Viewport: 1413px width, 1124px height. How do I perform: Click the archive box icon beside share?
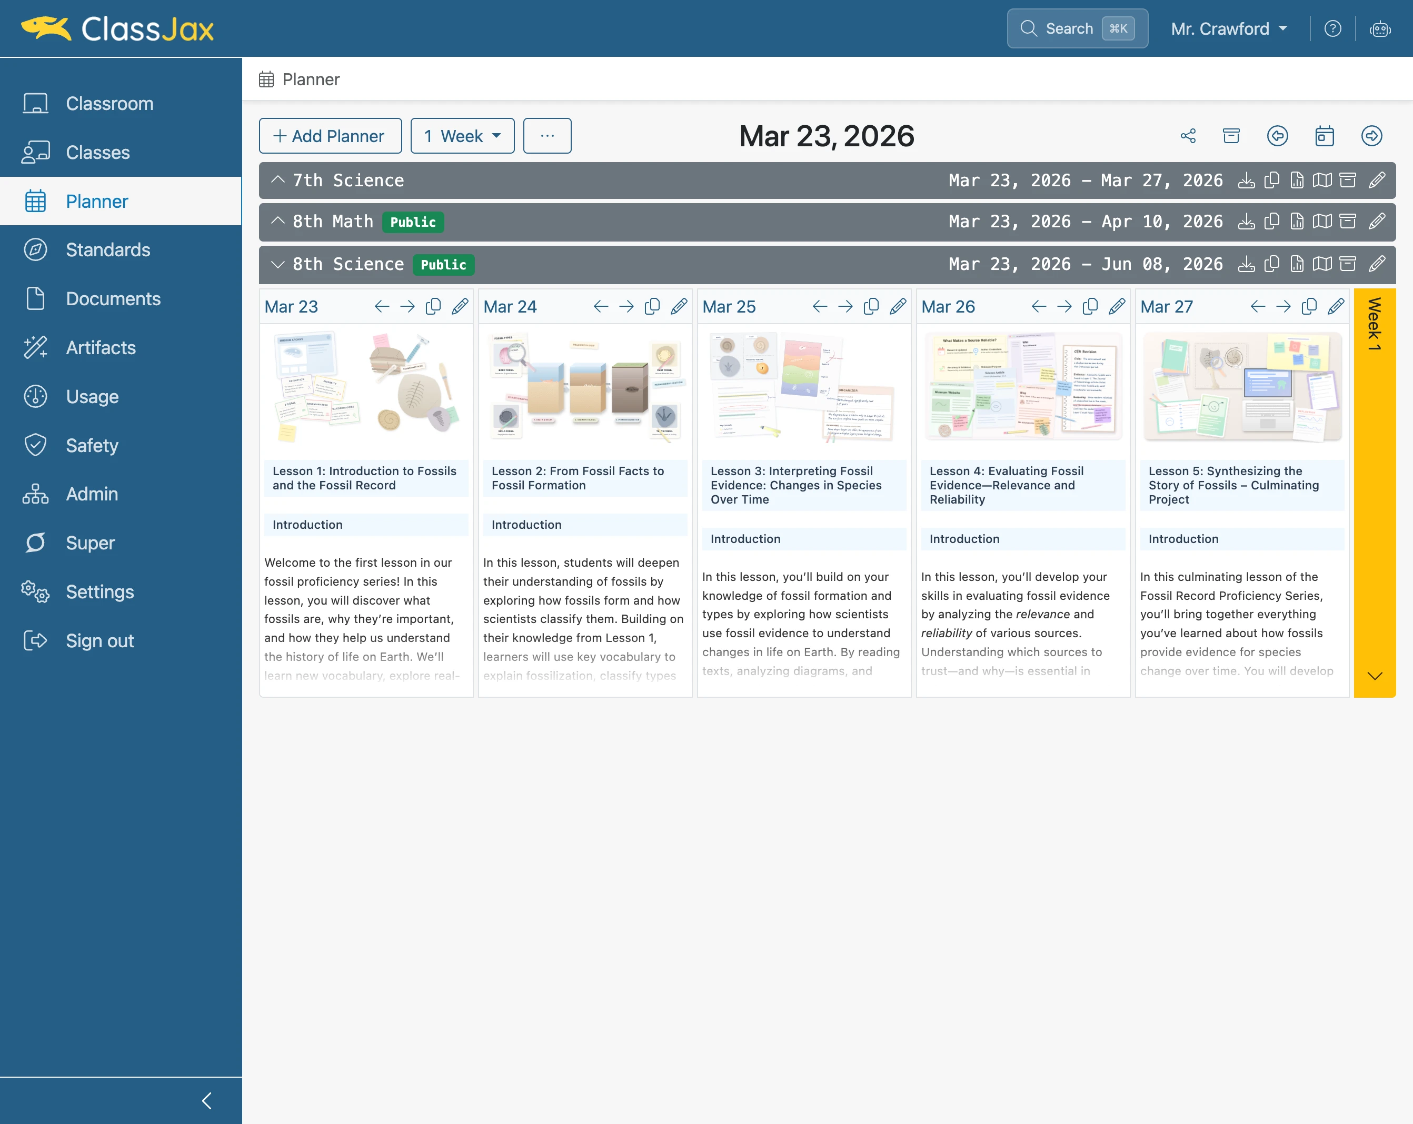1231,136
